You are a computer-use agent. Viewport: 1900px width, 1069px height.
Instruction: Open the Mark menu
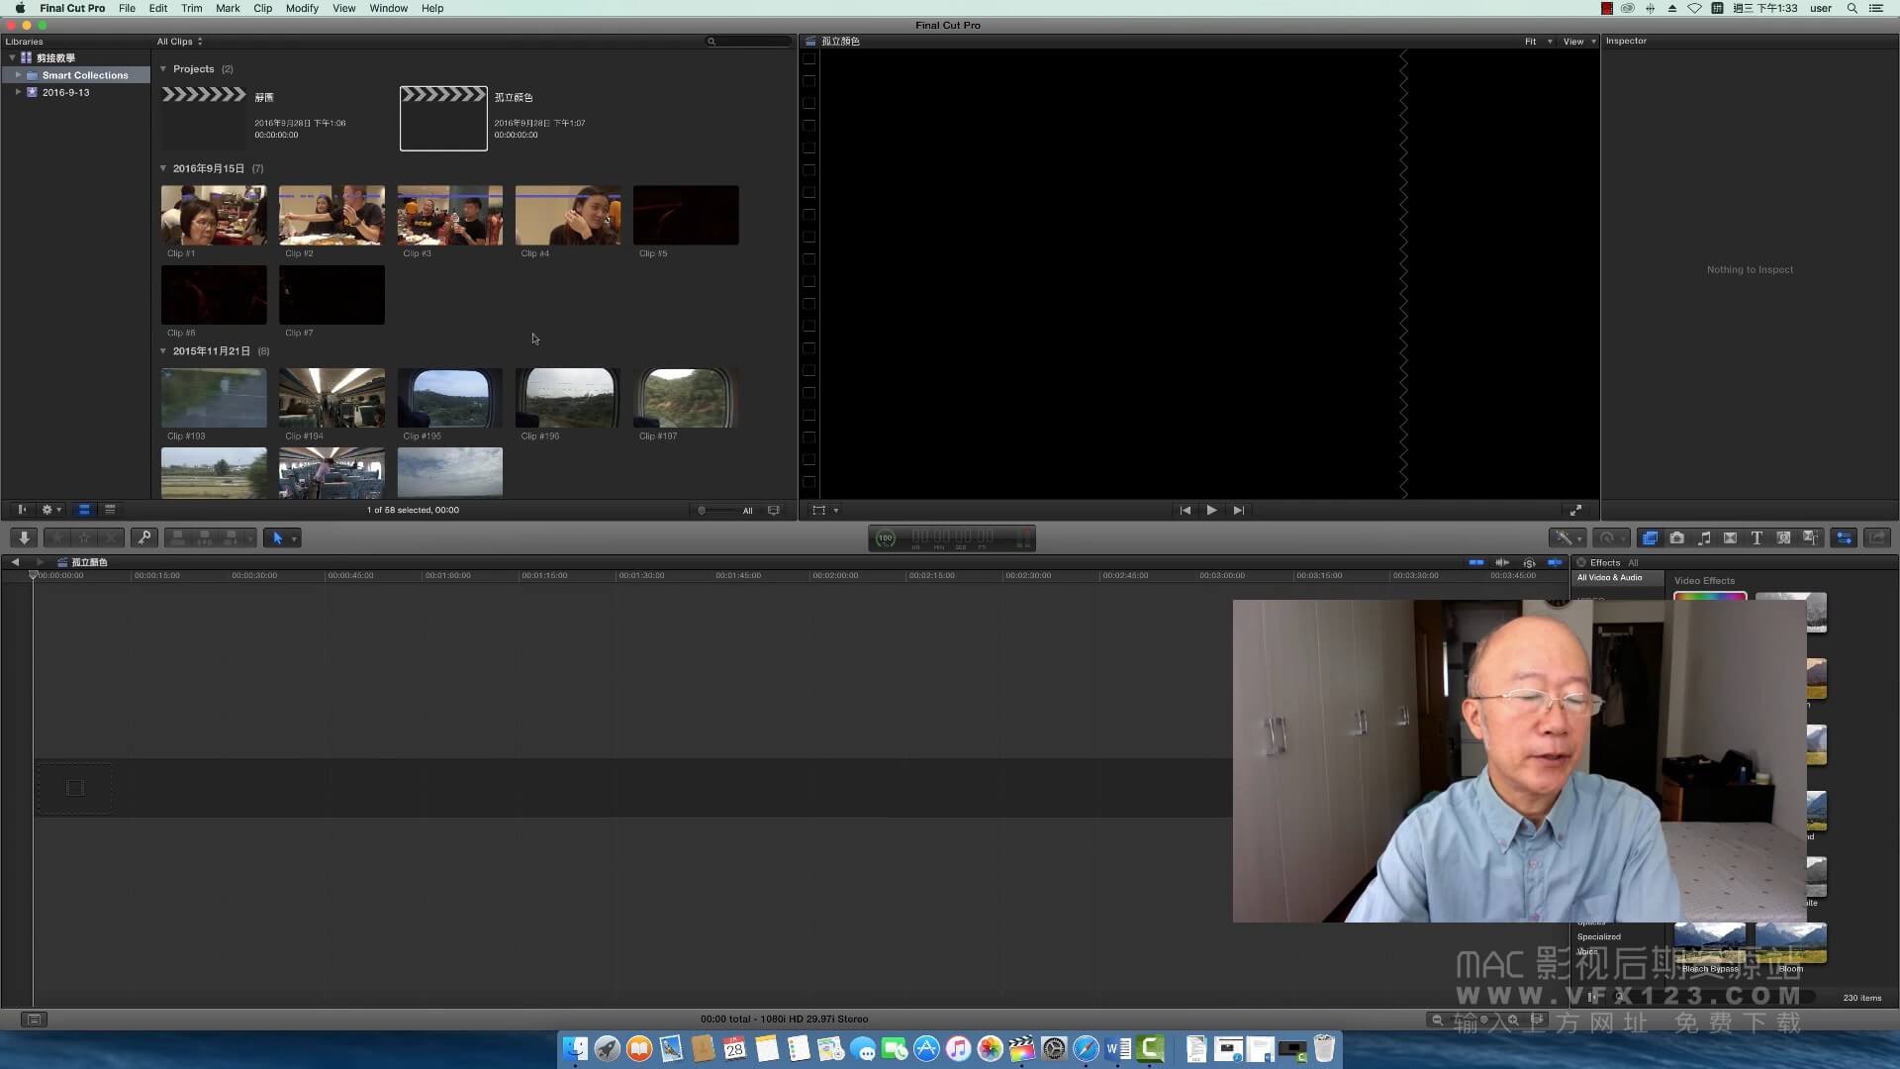(x=228, y=8)
